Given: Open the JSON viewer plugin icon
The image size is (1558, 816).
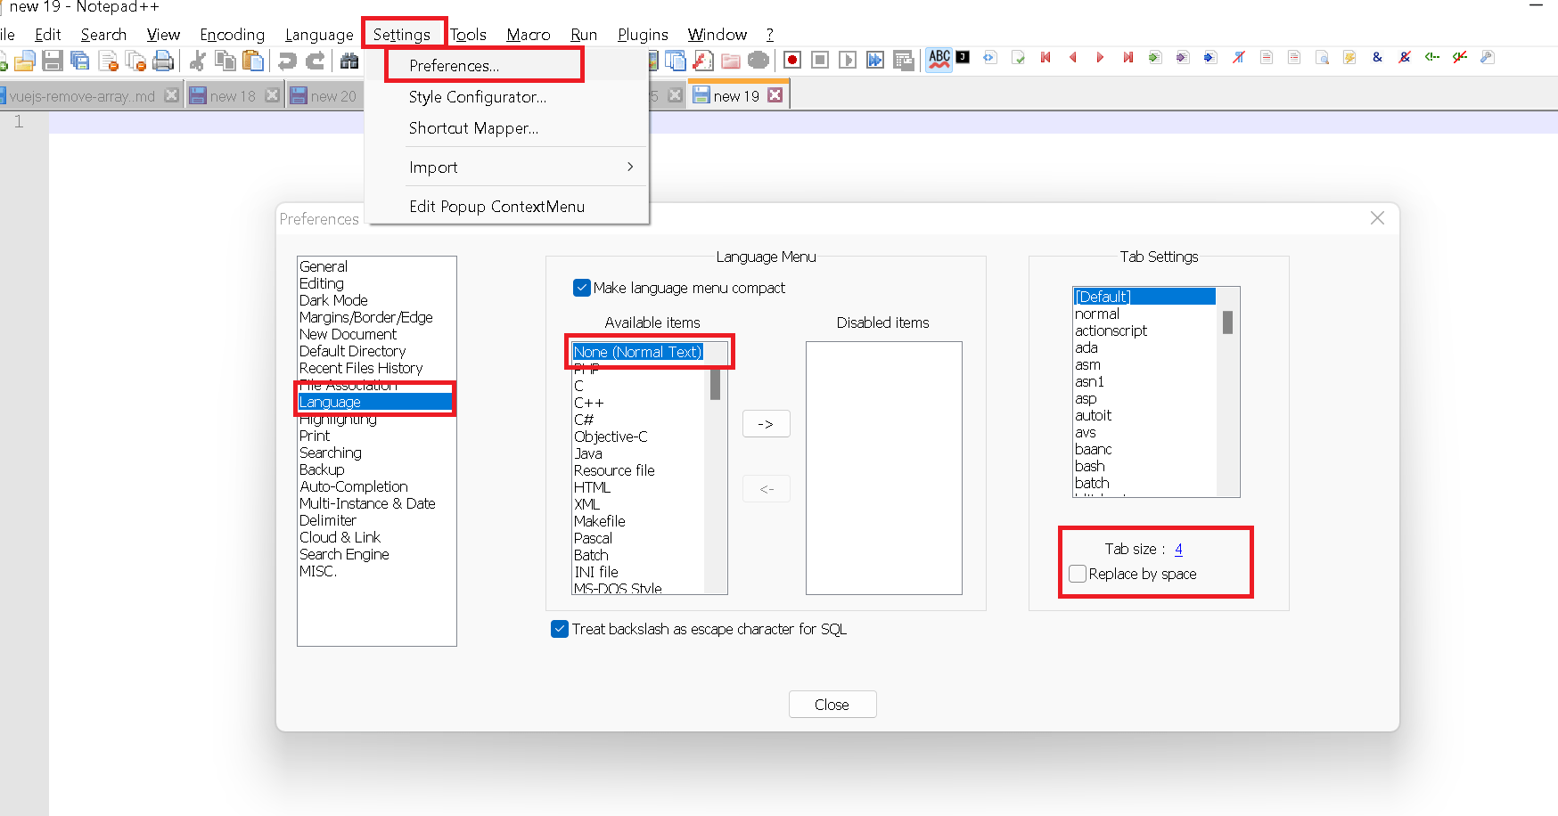Looking at the screenshot, I should 962,58.
